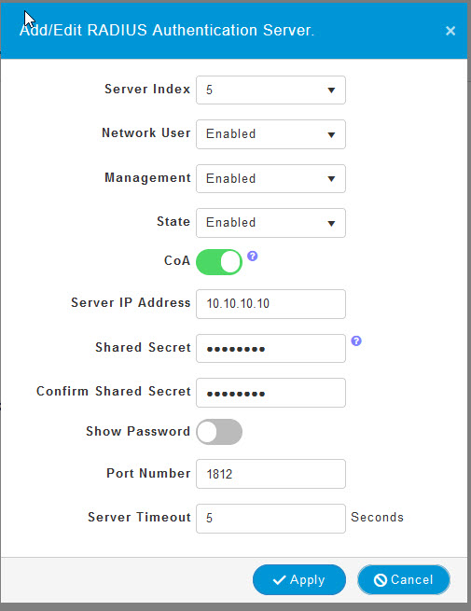Click into the Confirm Shared Secret field
471x611 pixels.
coord(270,393)
